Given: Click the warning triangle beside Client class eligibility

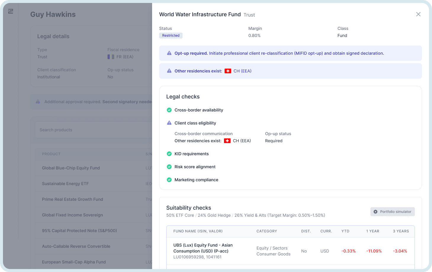Looking at the screenshot, I should (x=169, y=123).
